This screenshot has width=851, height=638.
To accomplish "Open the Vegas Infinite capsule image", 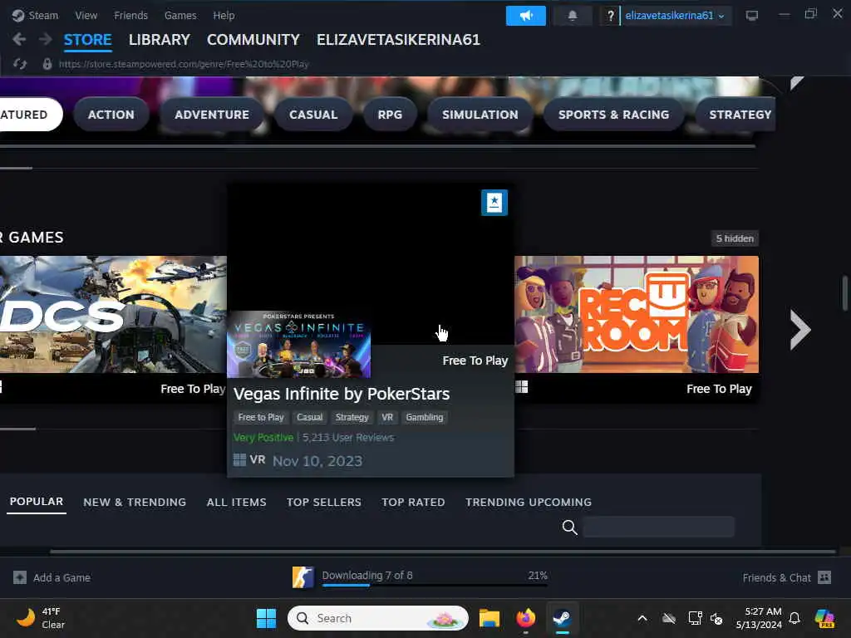I will coord(298,344).
